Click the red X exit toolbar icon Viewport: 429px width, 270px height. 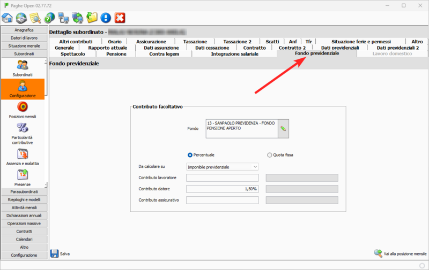(120, 18)
